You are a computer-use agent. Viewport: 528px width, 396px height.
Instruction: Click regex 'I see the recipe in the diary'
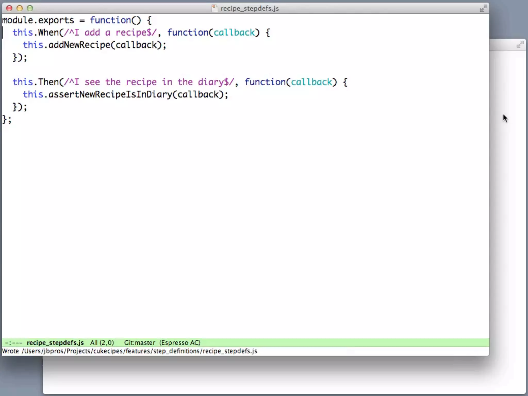coord(149,82)
